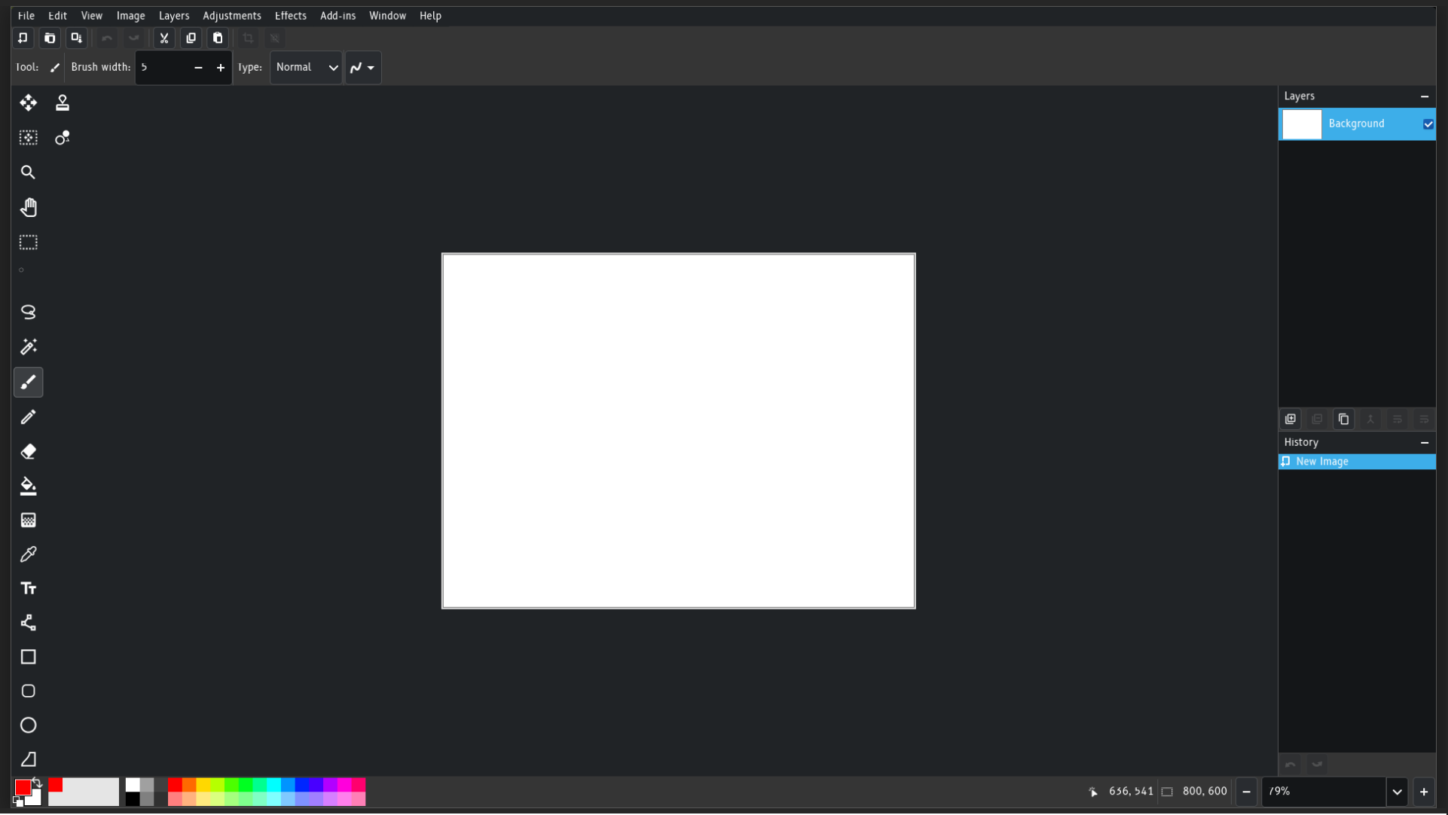Pick the Color Picker eyedropper tool
Viewport: 1448px width, 815px height.
tap(28, 554)
